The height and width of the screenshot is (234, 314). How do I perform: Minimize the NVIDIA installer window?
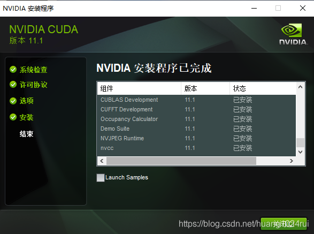pyautogui.click(x=254, y=8)
